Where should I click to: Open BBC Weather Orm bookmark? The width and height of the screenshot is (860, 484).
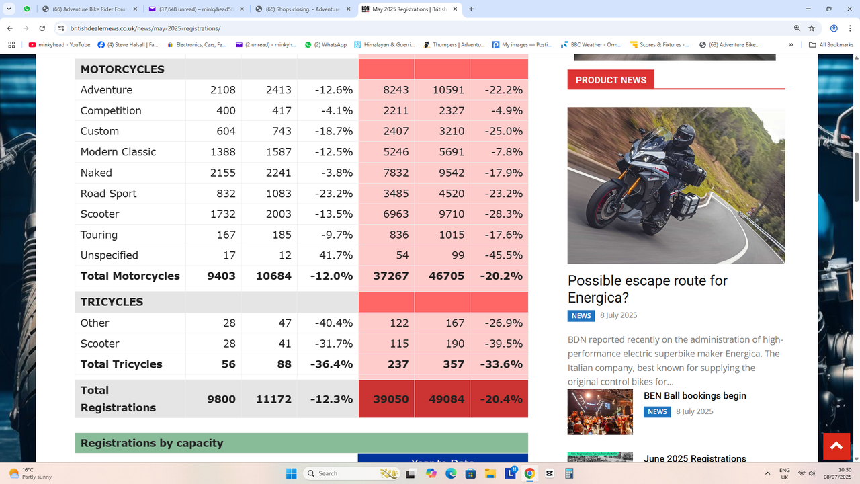pyautogui.click(x=591, y=45)
